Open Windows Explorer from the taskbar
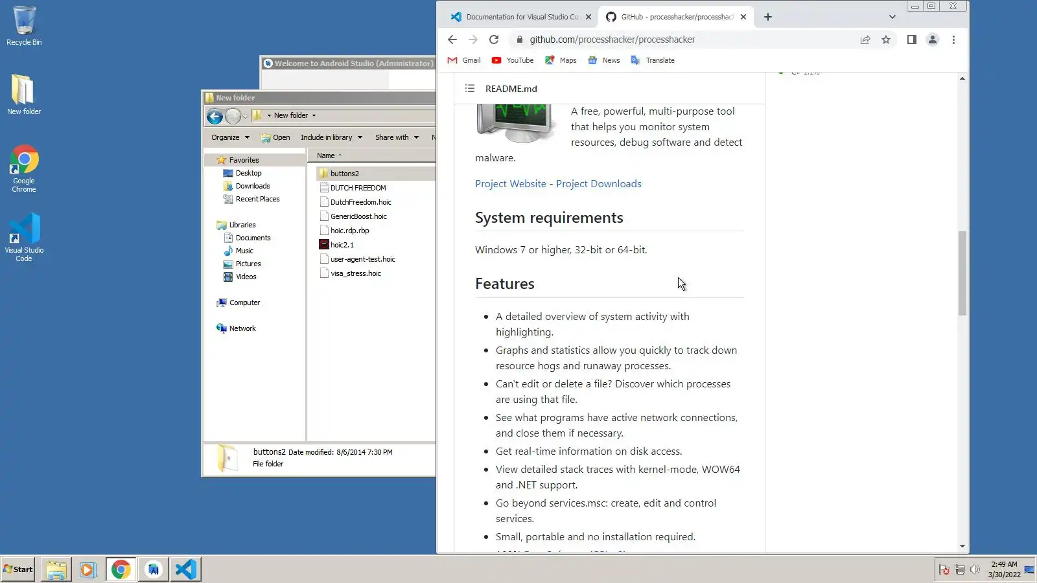This screenshot has width=1037, height=583. coord(56,569)
